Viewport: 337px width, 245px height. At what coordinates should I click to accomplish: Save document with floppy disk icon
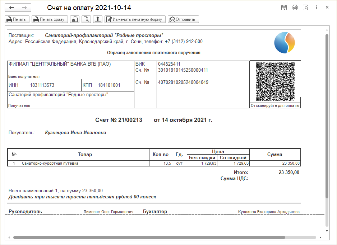[x=284, y=8]
